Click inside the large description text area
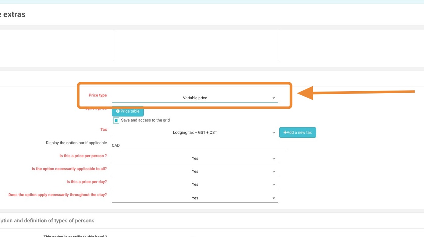Image resolution: width=424 pixels, height=237 pixels. (x=196, y=46)
